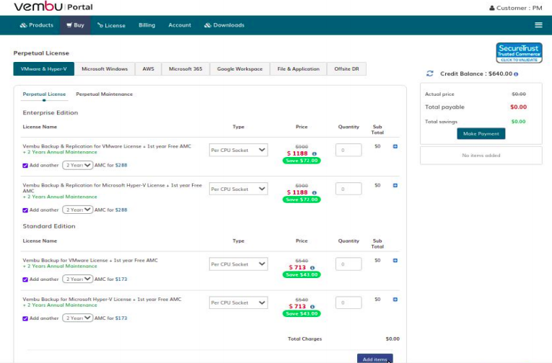The height and width of the screenshot is (363, 552).
Task: Click info icon beside VMware Standard $713 price
Action: [312, 268]
